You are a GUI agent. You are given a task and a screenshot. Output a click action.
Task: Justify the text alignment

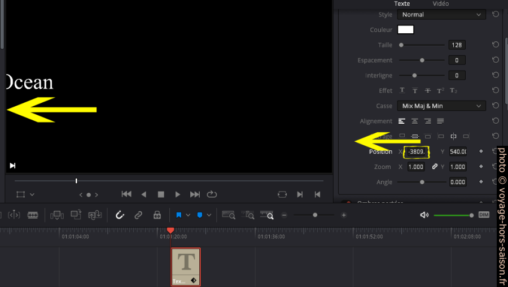click(x=440, y=121)
